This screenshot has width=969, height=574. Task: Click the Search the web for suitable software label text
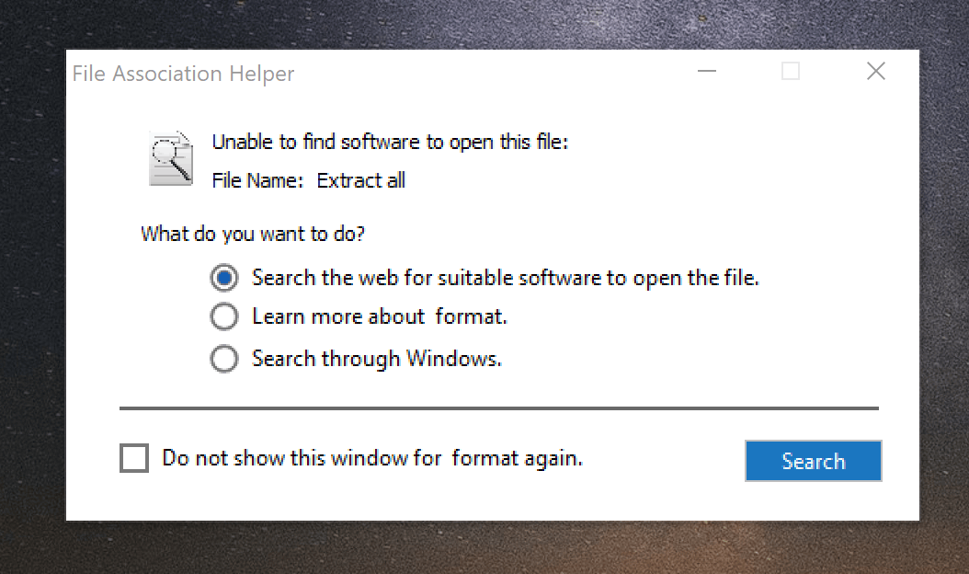pyautogui.click(x=506, y=279)
